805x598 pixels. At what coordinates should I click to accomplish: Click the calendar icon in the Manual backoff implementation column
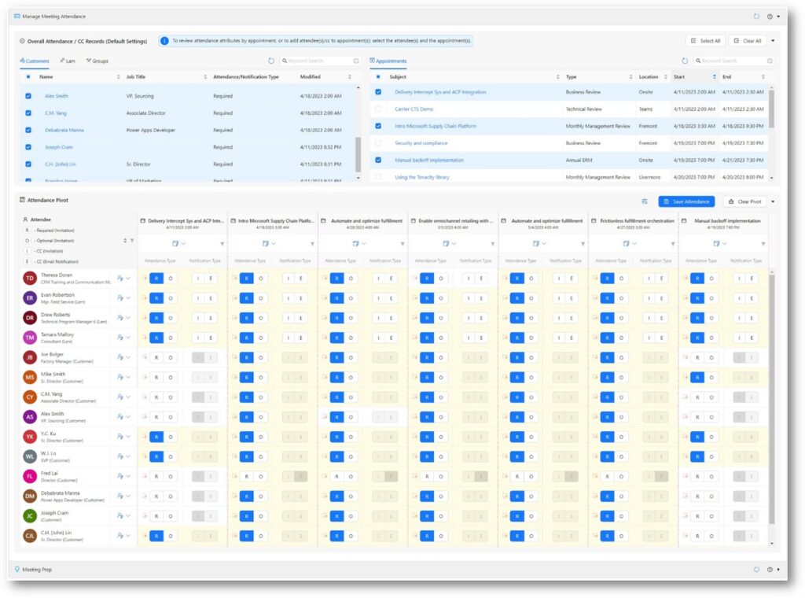pos(684,220)
